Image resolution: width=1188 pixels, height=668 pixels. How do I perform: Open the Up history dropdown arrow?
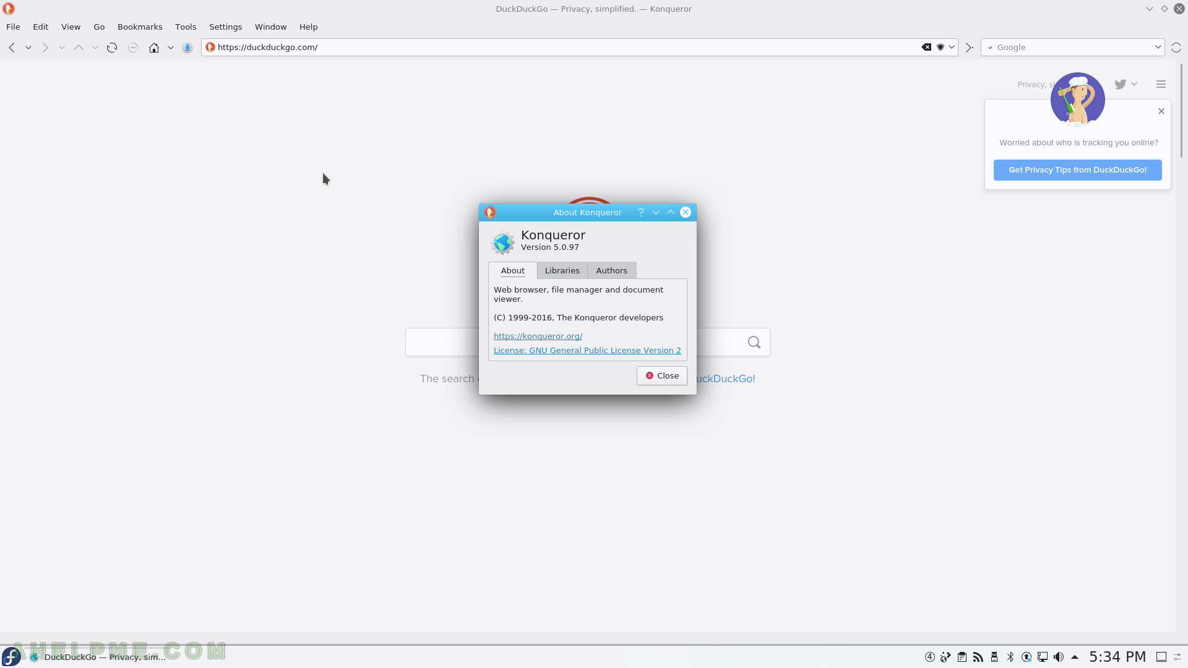point(95,48)
